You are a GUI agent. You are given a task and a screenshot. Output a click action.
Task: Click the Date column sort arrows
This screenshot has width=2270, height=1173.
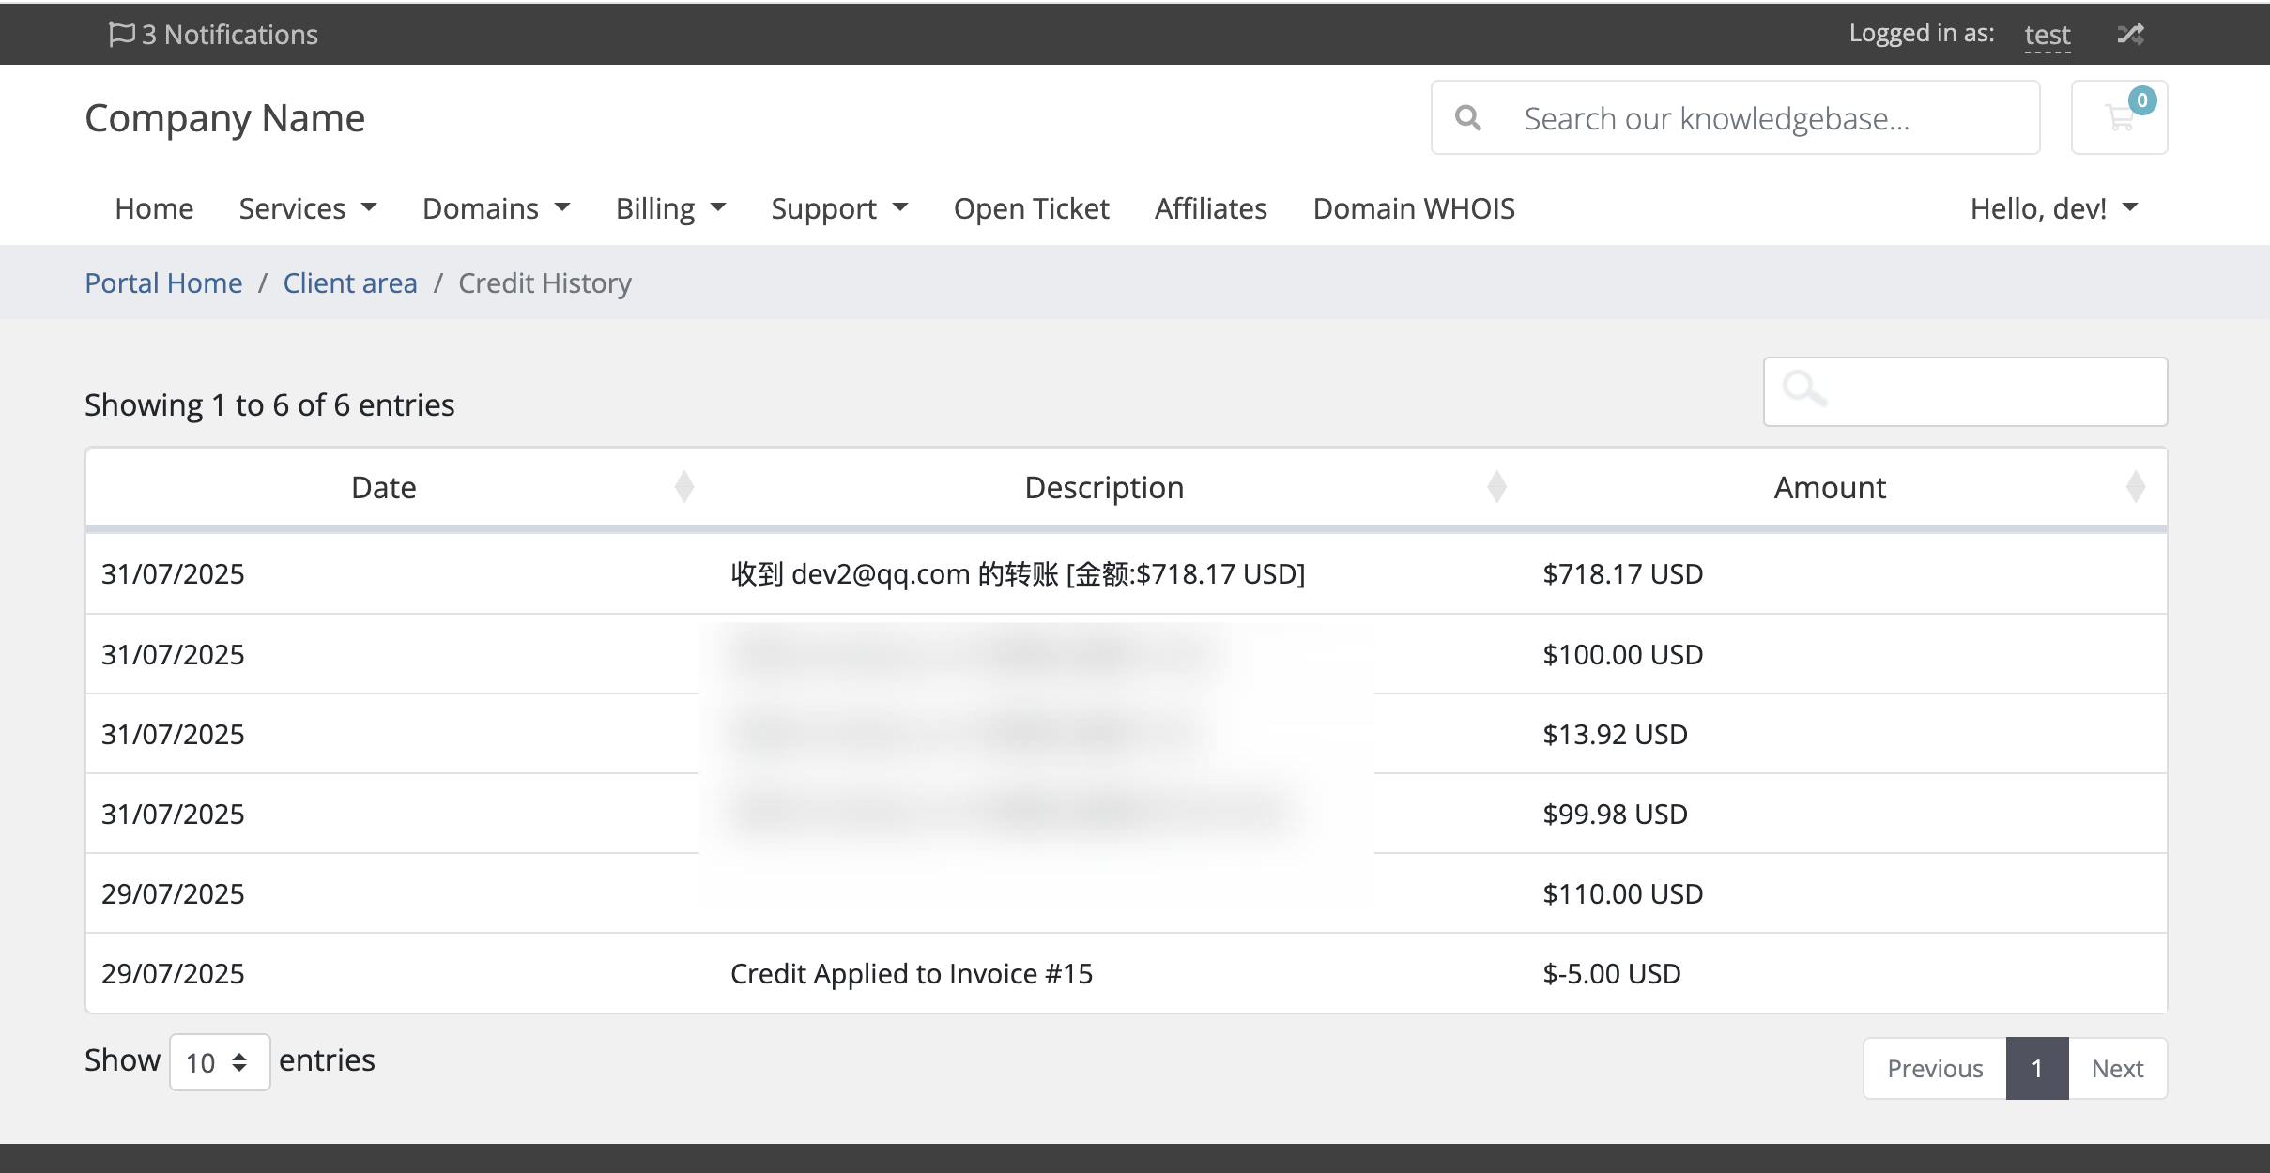coord(684,486)
